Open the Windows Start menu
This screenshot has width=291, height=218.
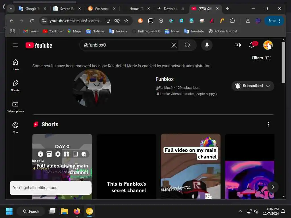pyautogui.click(x=9, y=211)
